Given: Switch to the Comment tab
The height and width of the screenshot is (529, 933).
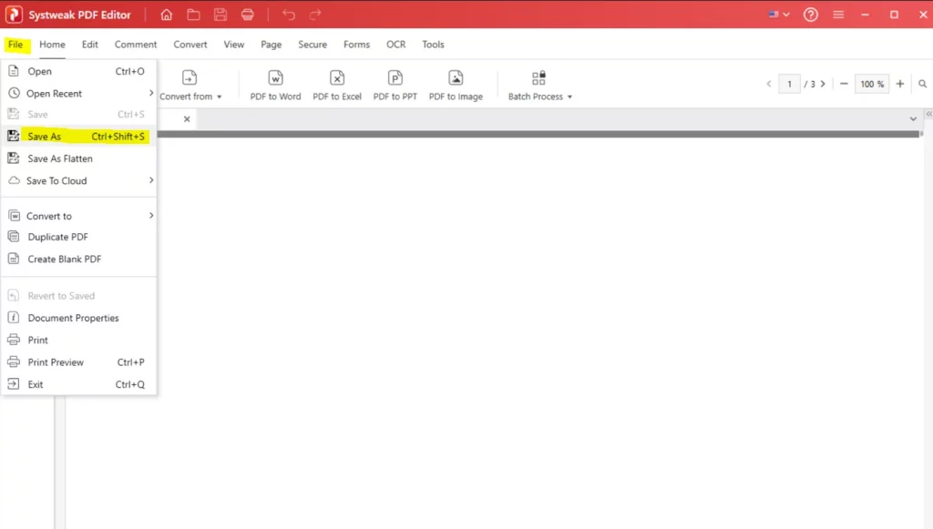Looking at the screenshot, I should 136,45.
